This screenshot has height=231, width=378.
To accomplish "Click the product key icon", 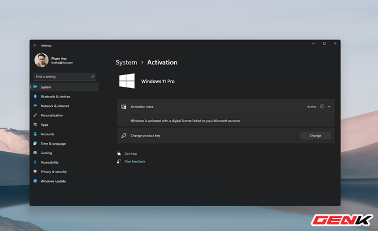I will [x=123, y=135].
